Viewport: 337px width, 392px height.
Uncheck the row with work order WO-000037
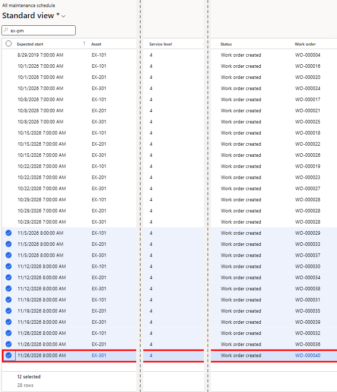[9, 255]
